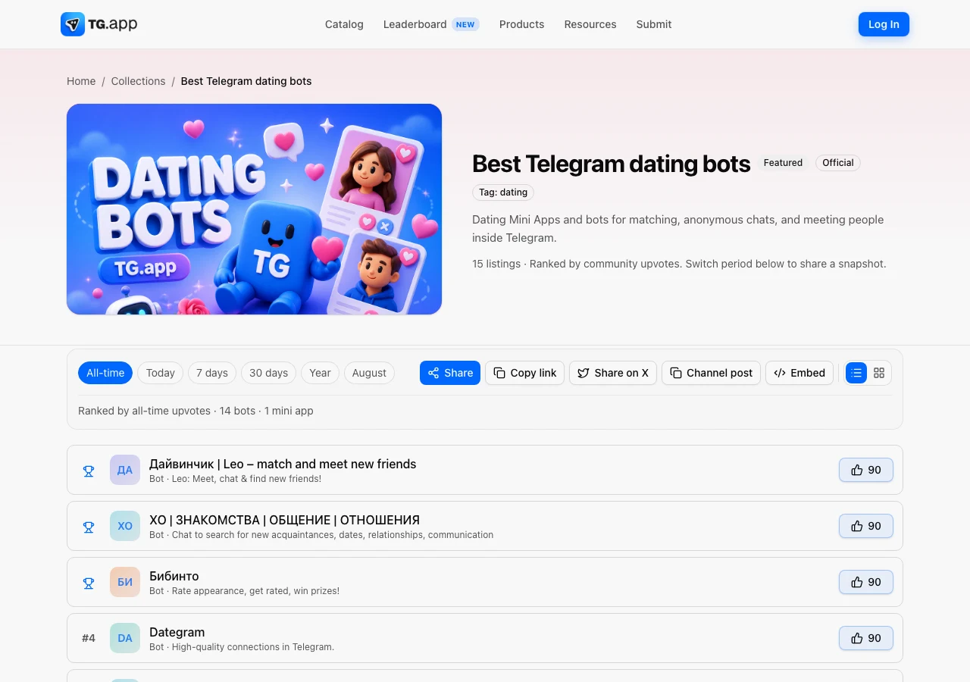
Task: Go to Home breadcrumb
Action: tap(81, 81)
